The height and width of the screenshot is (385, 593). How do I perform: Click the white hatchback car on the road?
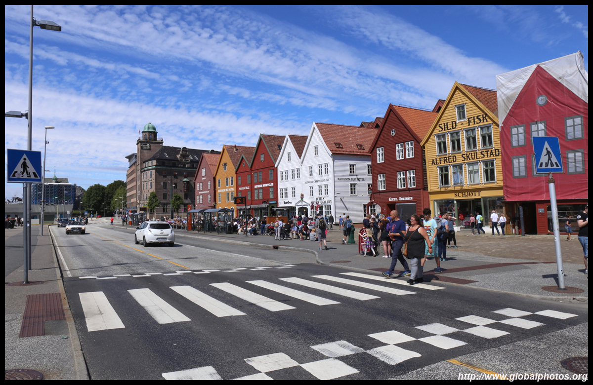(x=155, y=233)
